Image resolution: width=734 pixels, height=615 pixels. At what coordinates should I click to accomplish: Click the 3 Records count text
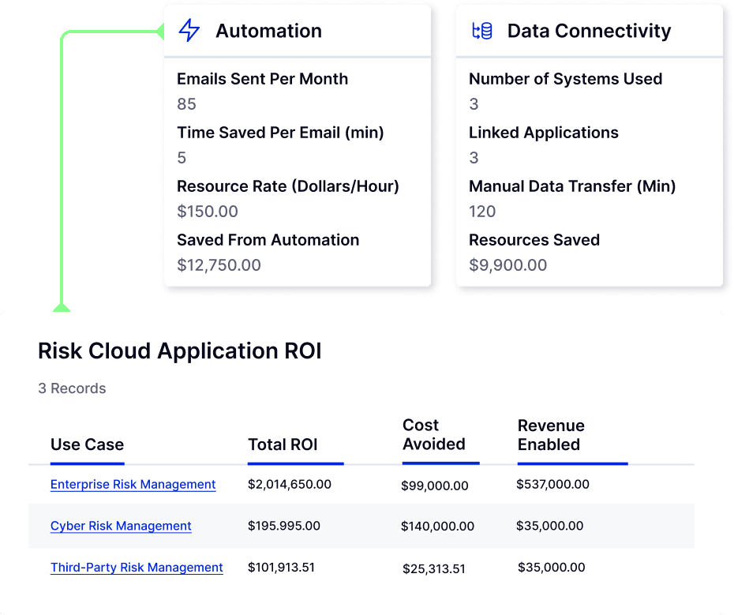[x=72, y=388]
